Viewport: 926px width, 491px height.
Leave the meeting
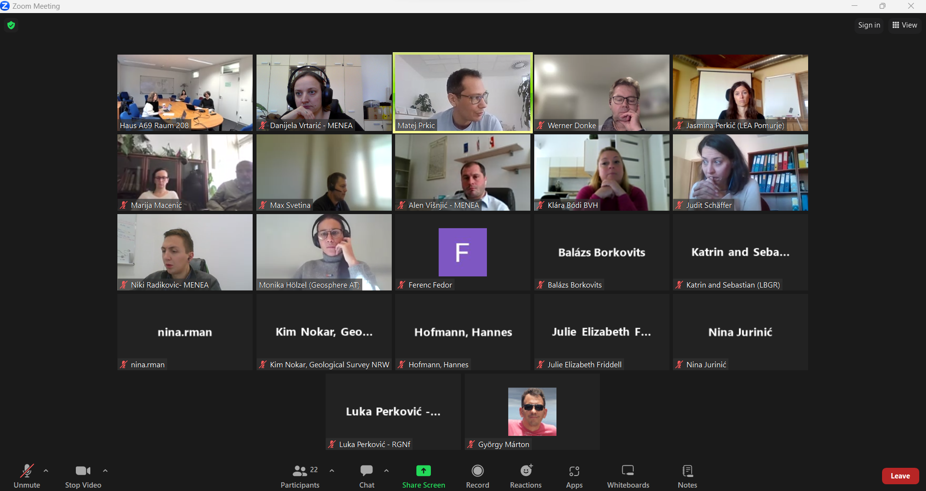(x=900, y=476)
